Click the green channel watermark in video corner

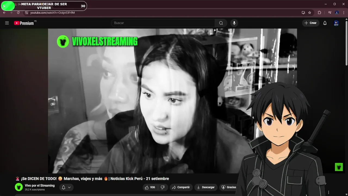click(x=339, y=167)
